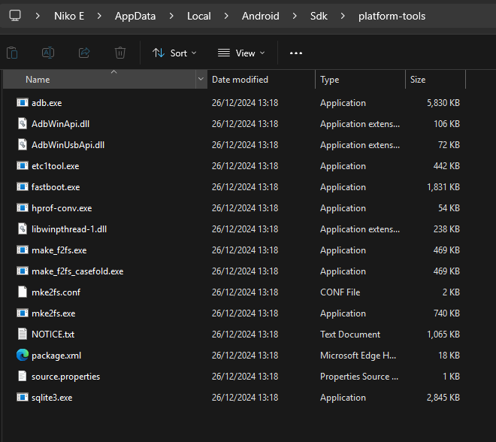Select the mke2fs.conf file name

pyautogui.click(x=56, y=292)
